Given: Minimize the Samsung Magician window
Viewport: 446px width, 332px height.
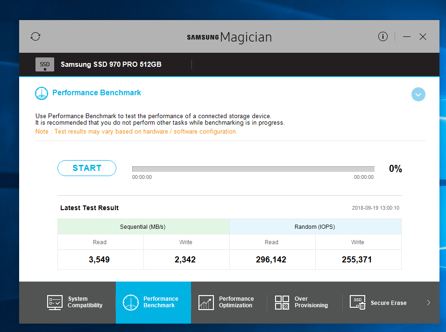Looking at the screenshot, I should [x=407, y=37].
